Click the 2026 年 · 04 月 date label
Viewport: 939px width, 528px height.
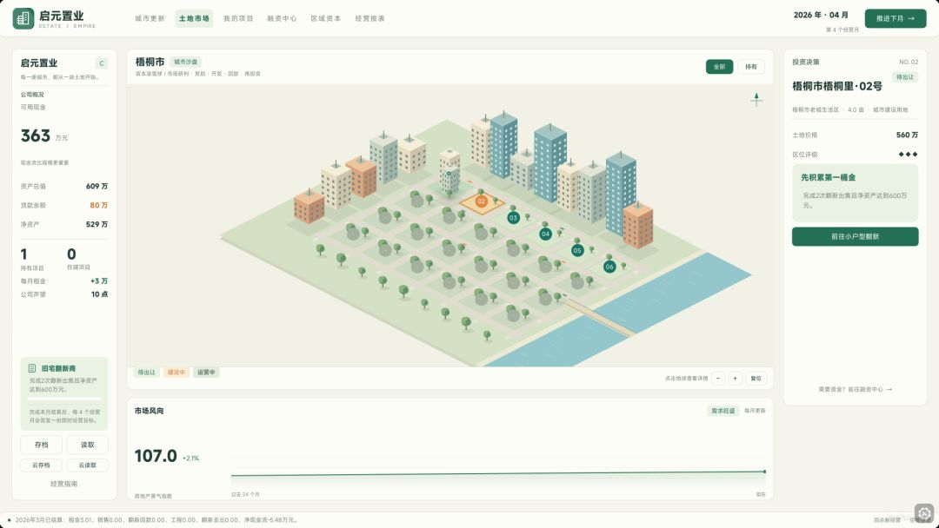pyautogui.click(x=821, y=15)
